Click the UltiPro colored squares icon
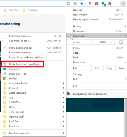Image resolution: width=127 pixels, height=137 pixels. pyautogui.click(x=5, y=79)
